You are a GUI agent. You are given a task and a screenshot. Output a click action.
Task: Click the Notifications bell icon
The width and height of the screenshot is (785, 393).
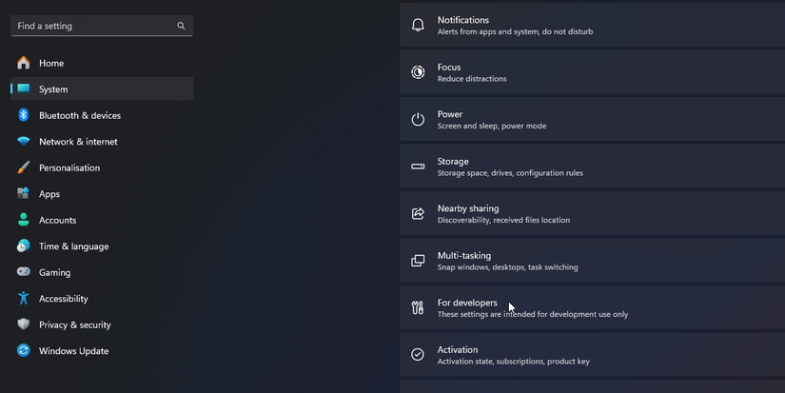click(418, 26)
